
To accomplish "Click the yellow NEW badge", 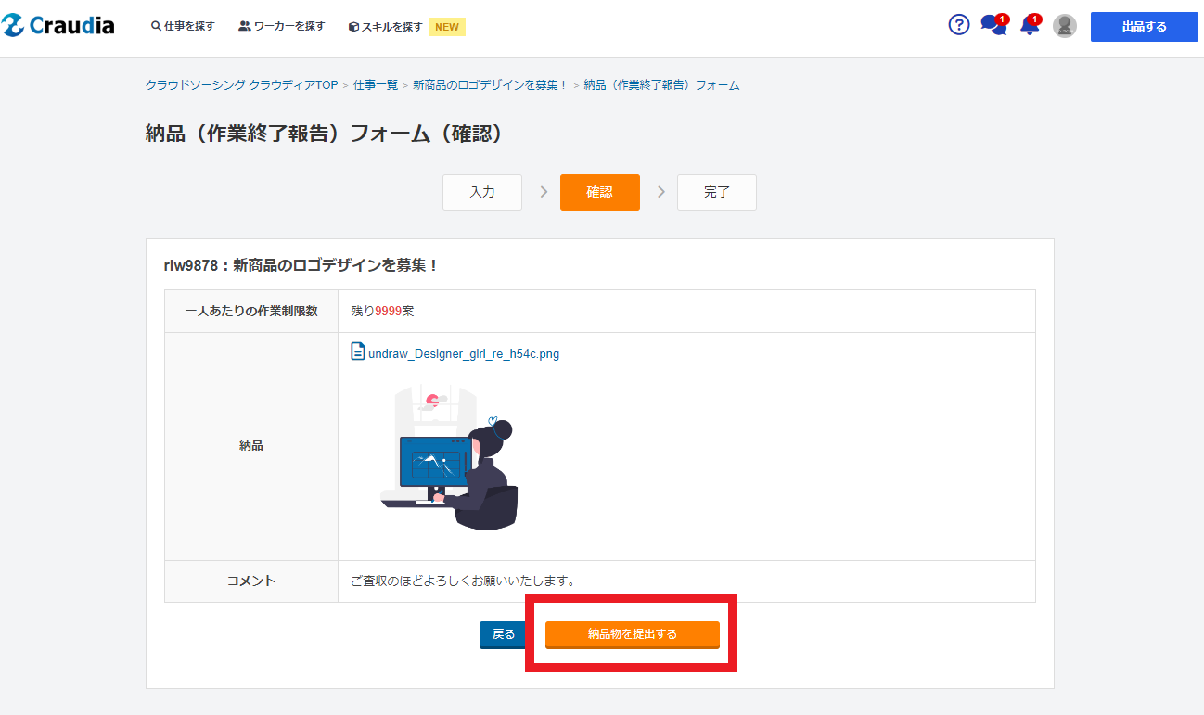I will pos(447,27).
